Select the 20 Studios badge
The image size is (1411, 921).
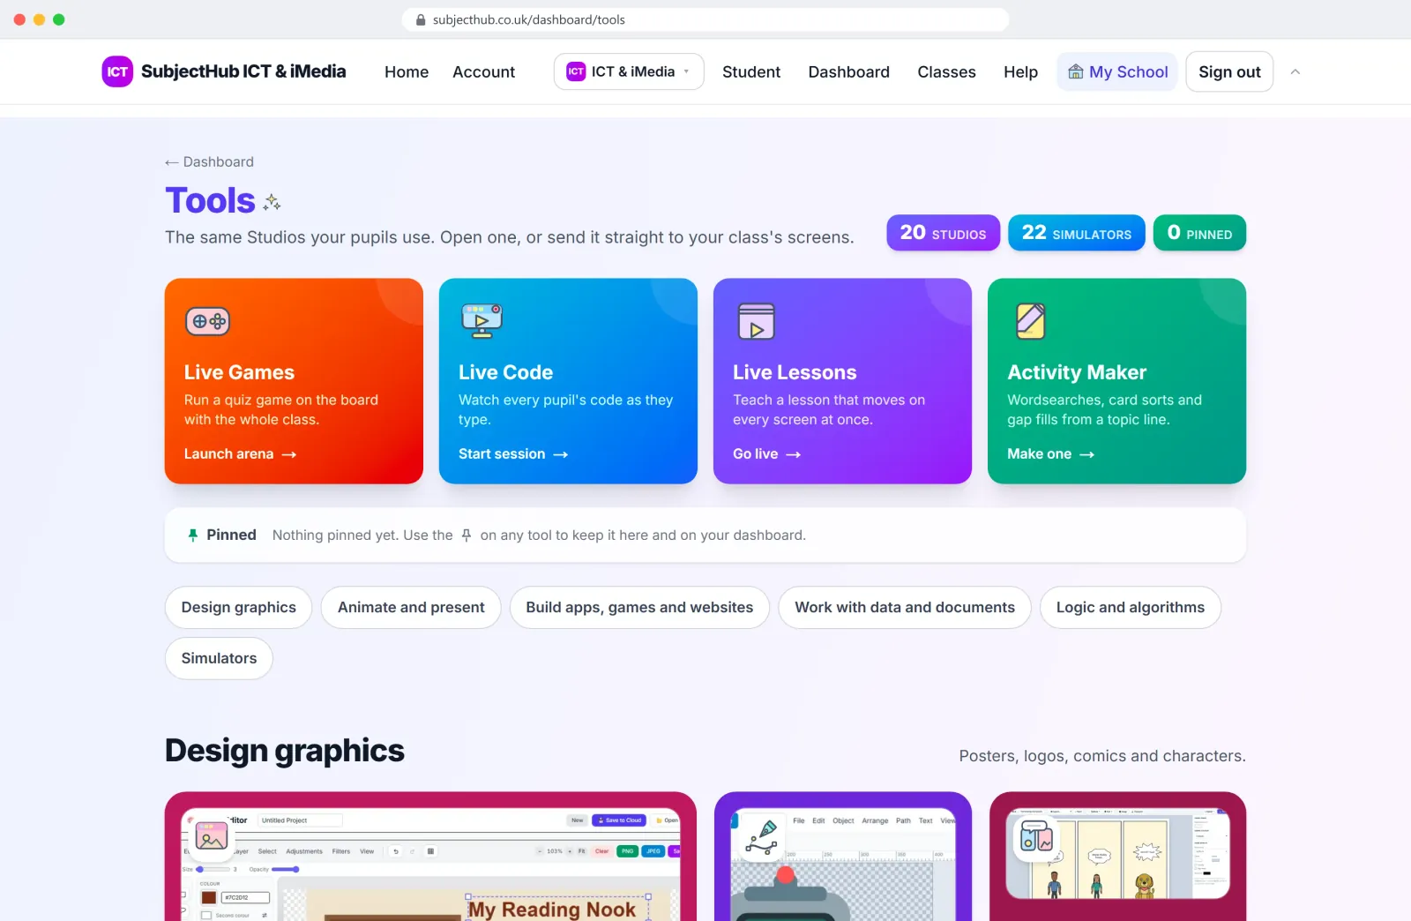tap(944, 233)
